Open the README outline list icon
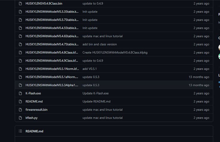 tap(21, 131)
